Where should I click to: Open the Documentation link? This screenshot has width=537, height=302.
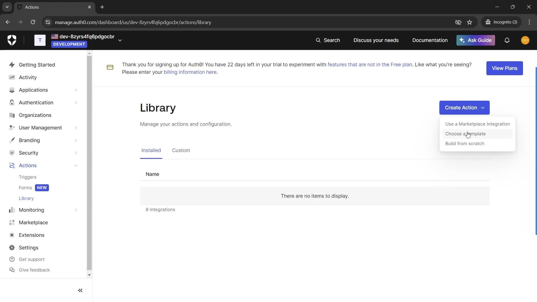[430, 40]
